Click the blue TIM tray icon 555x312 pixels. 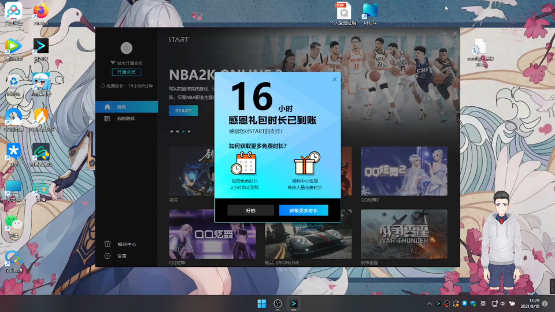(464, 303)
